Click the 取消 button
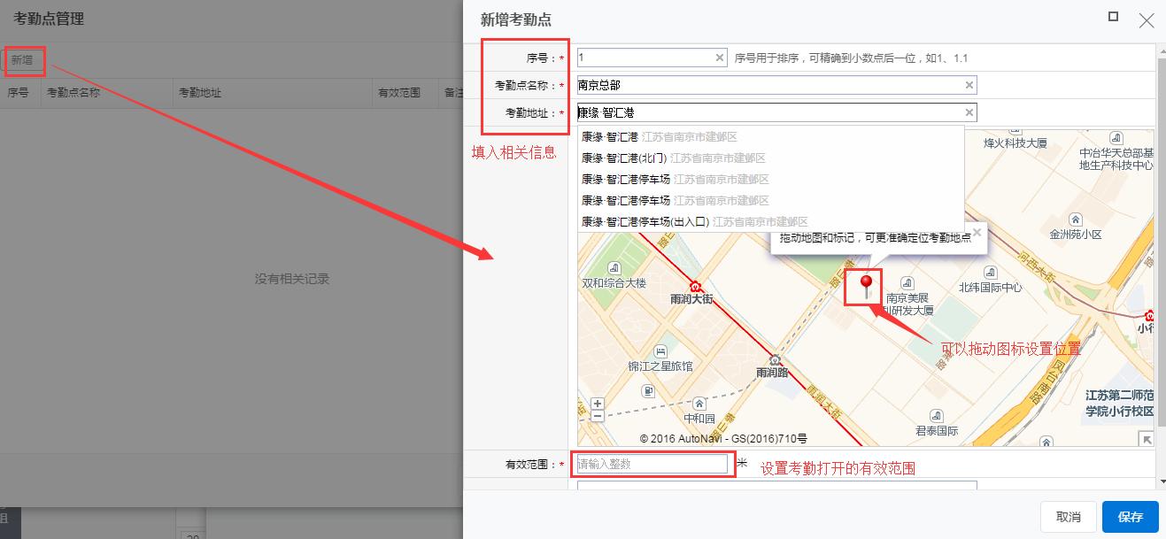The image size is (1166, 539). click(1068, 517)
